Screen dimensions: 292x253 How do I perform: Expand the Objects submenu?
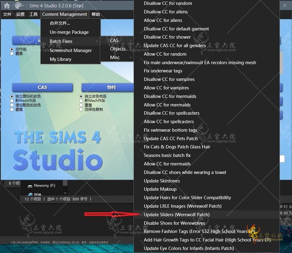pyautogui.click(x=117, y=49)
